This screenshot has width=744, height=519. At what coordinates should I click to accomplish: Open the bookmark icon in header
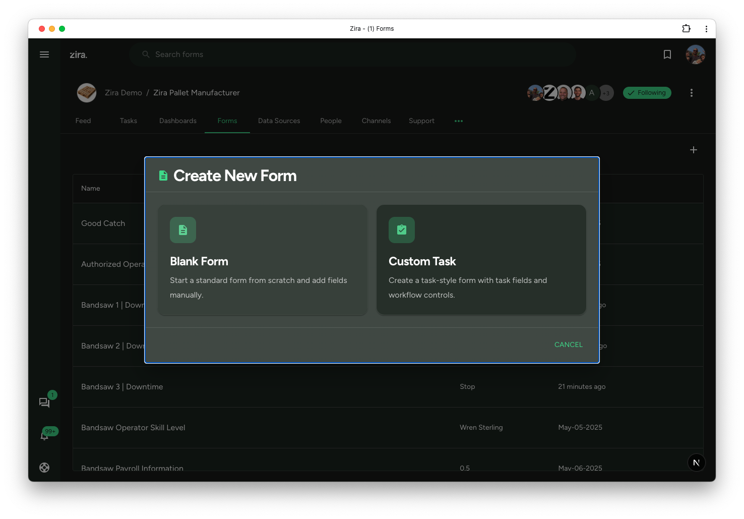tap(667, 54)
